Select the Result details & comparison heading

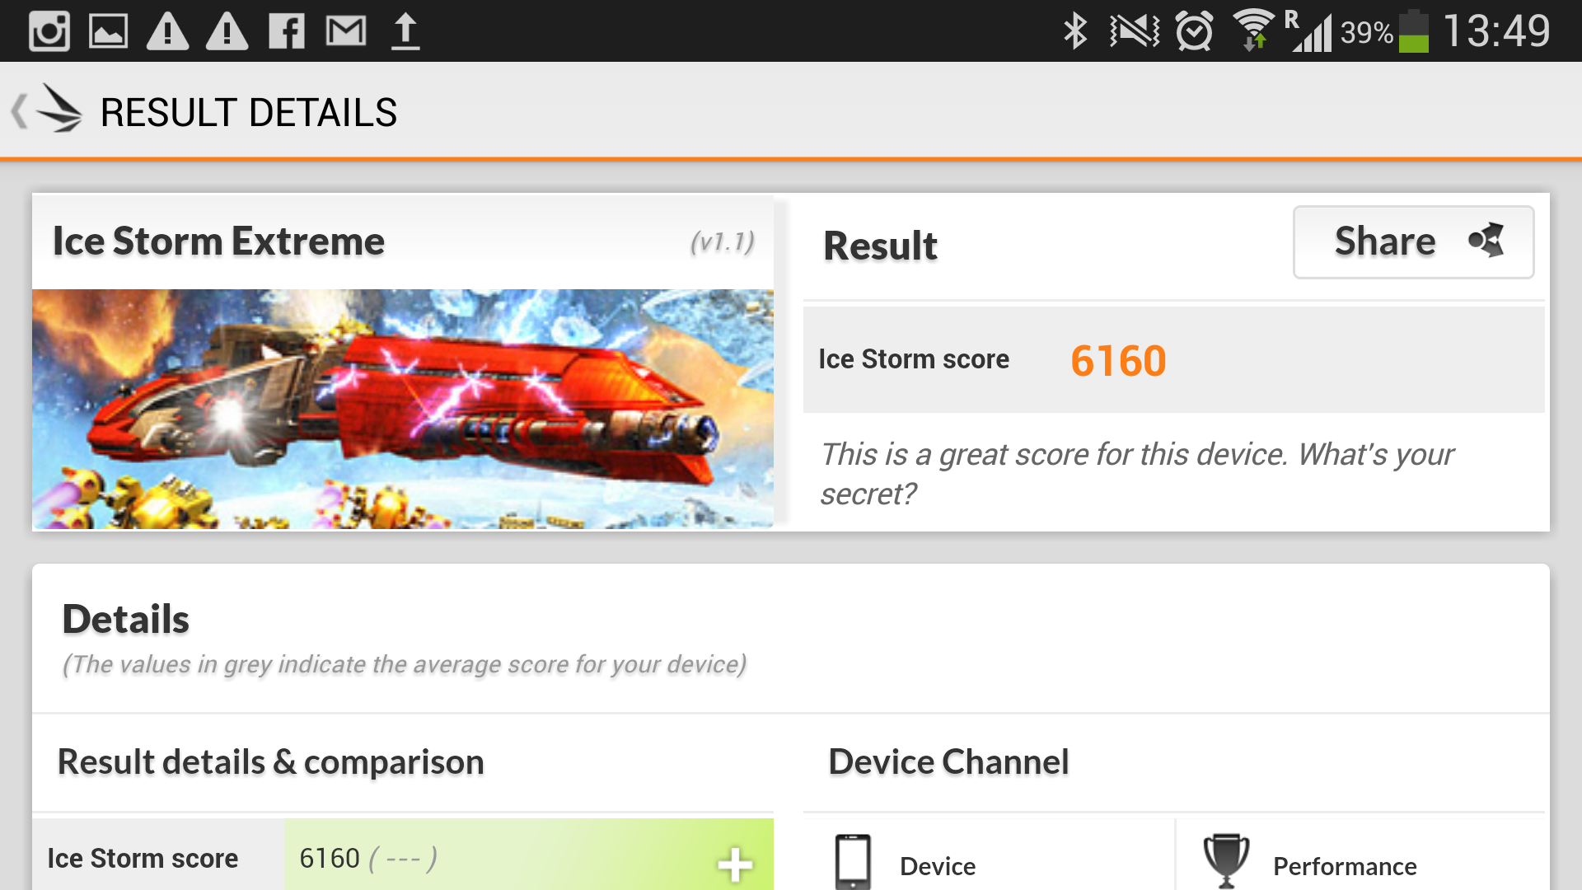click(270, 762)
